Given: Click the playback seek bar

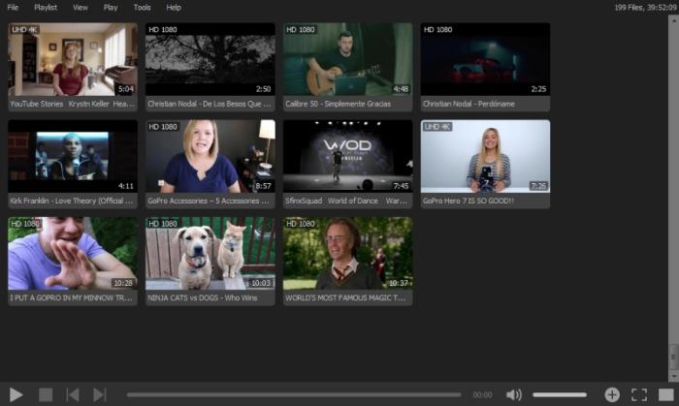Looking at the screenshot, I should click(294, 394).
